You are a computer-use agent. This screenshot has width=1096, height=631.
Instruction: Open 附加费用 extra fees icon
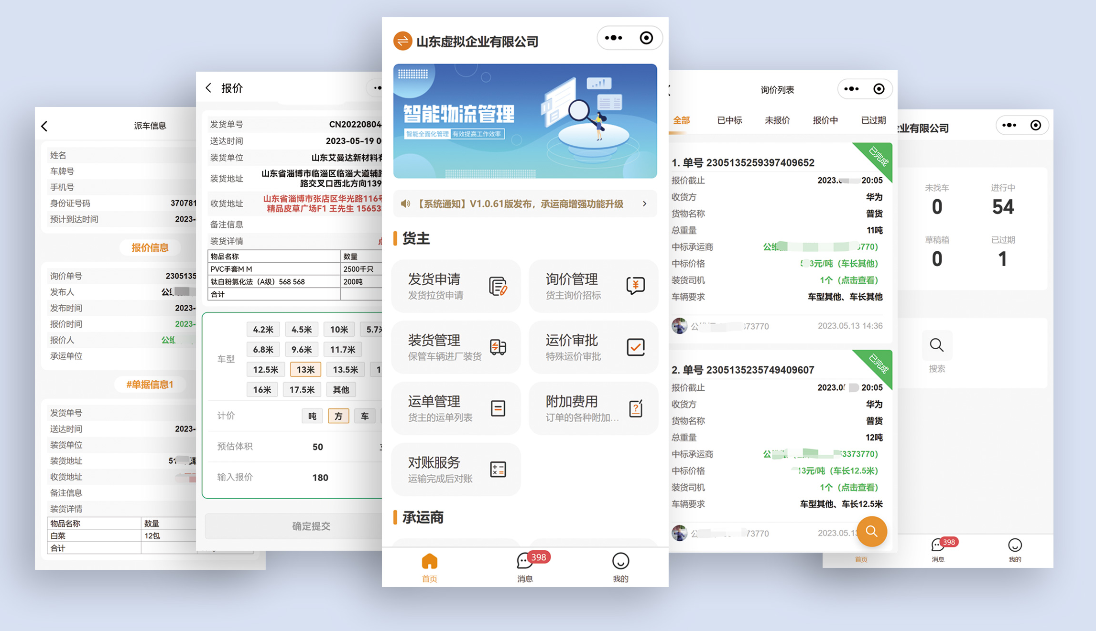coord(635,408)
